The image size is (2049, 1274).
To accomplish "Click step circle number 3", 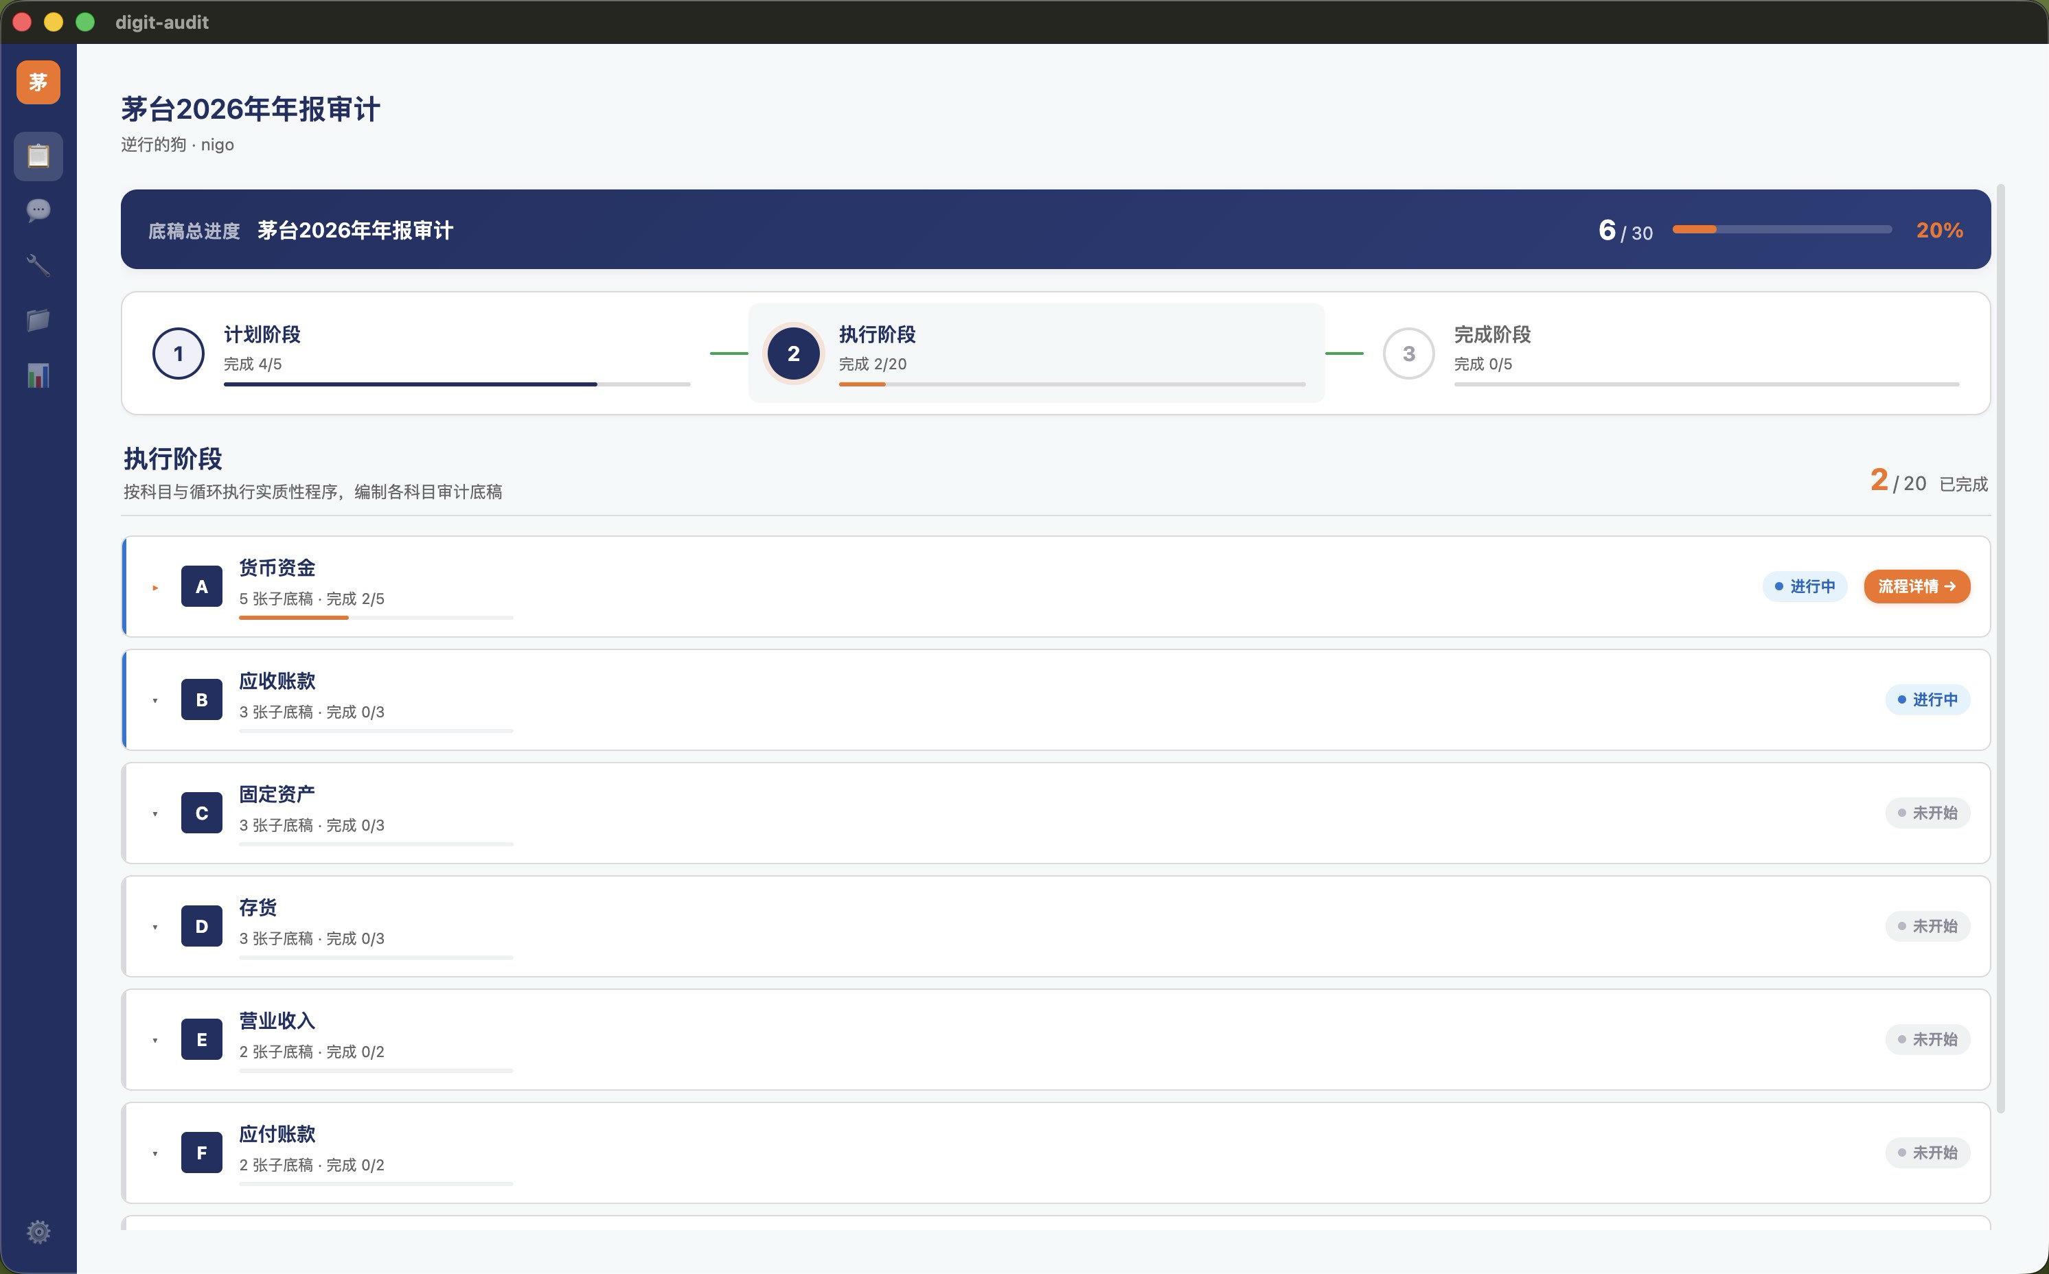I will (x=1408, y=353).
